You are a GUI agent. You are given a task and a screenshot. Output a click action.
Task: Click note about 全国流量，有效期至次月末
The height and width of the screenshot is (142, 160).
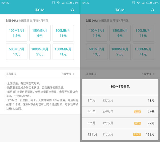(23, 83)
